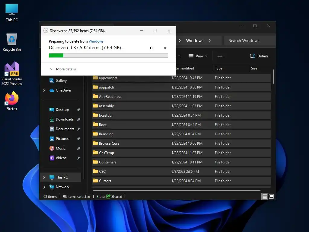The height and width of the screenshot is (232, 309).
Task: Click the pin icon beside Music
Action: [x=79, y=148]
